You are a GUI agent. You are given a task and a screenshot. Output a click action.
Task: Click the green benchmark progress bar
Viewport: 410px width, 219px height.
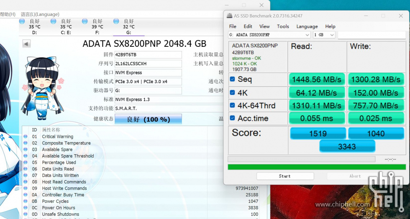point(317,167)
